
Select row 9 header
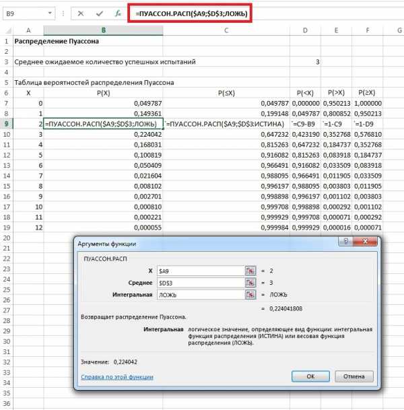coord(7,124)
